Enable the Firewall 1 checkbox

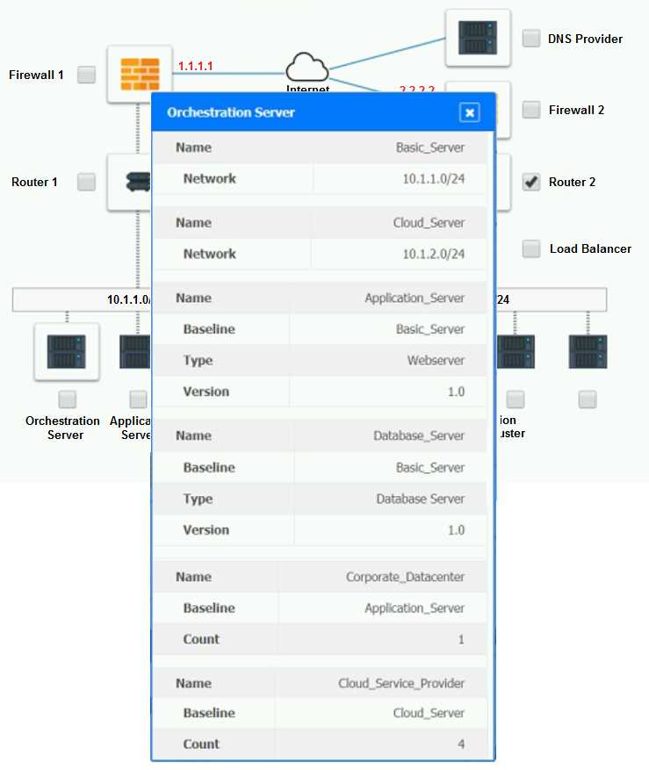pos(86,75)
